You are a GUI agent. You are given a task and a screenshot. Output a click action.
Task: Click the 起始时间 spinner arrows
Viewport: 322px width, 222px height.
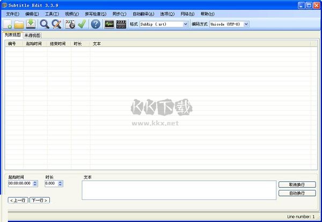click(x=35, y=183)
